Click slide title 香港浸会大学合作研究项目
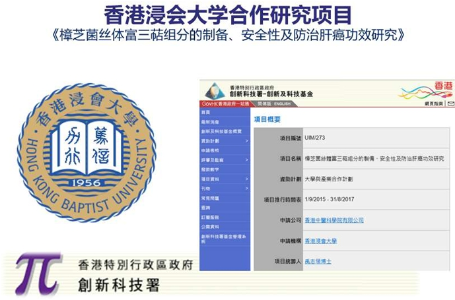Image resolution: width=455 pixels, height=300 pixels. tap(228, 15)
